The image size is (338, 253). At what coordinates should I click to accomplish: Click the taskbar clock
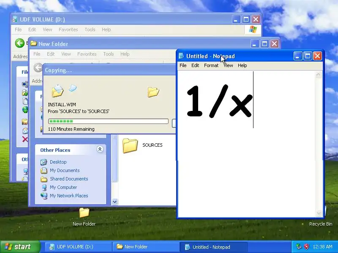tap(322, 247)
